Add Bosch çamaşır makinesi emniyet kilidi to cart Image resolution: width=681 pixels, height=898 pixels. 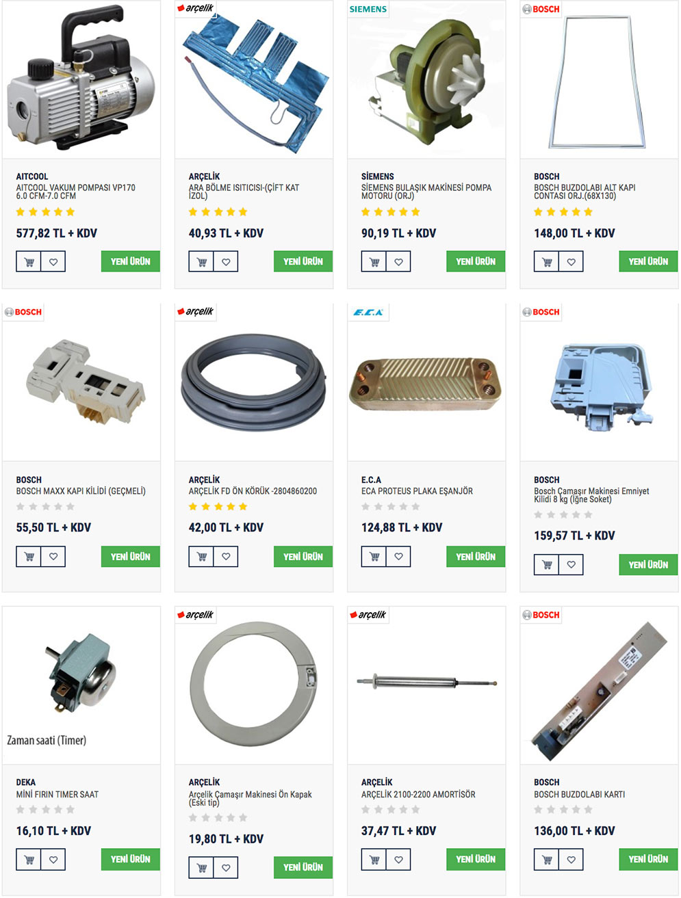click(546, 565)
